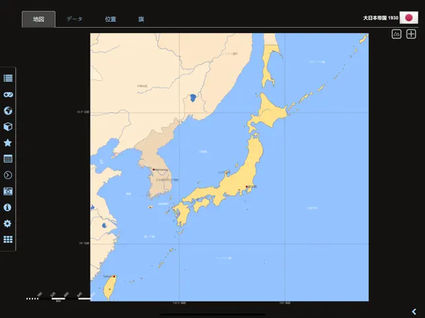This screenshot has width=425, height=318.
Task: Click the Japan flag thumbnail
Action: [x=408, y=18]
